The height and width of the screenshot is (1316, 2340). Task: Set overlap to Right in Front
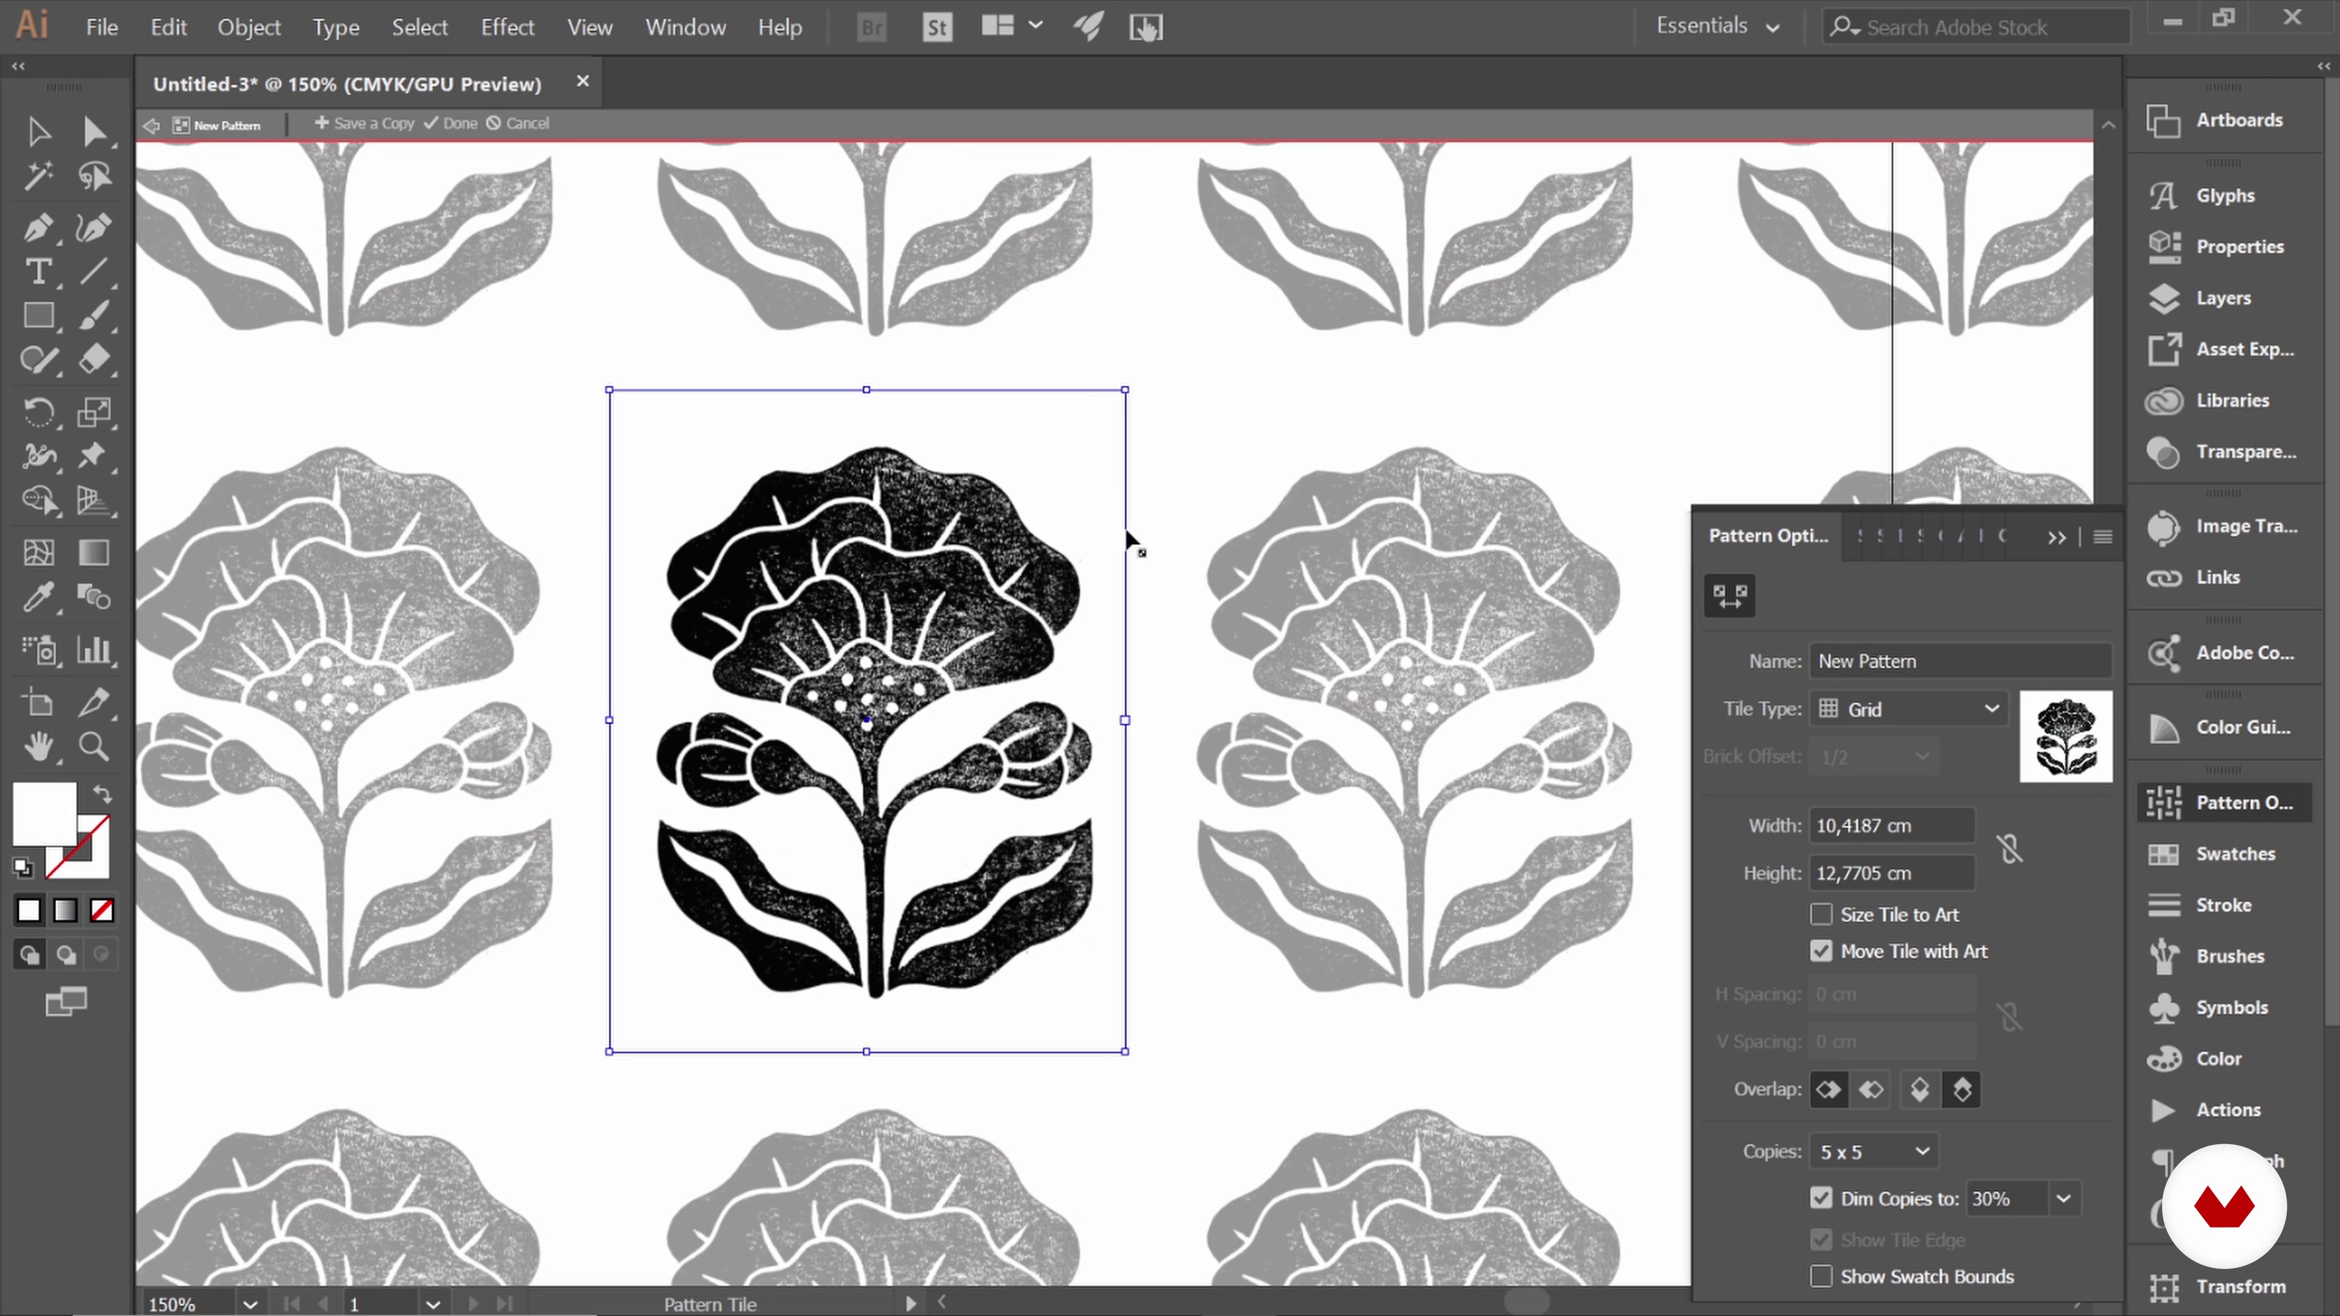click(x=1870, y=1089)
